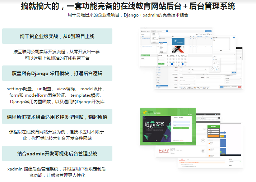Image resolution: width=256 pixels, height=182 pixels.
Task: Click the clock time picker dial
Action: click(x=215, y=66)
